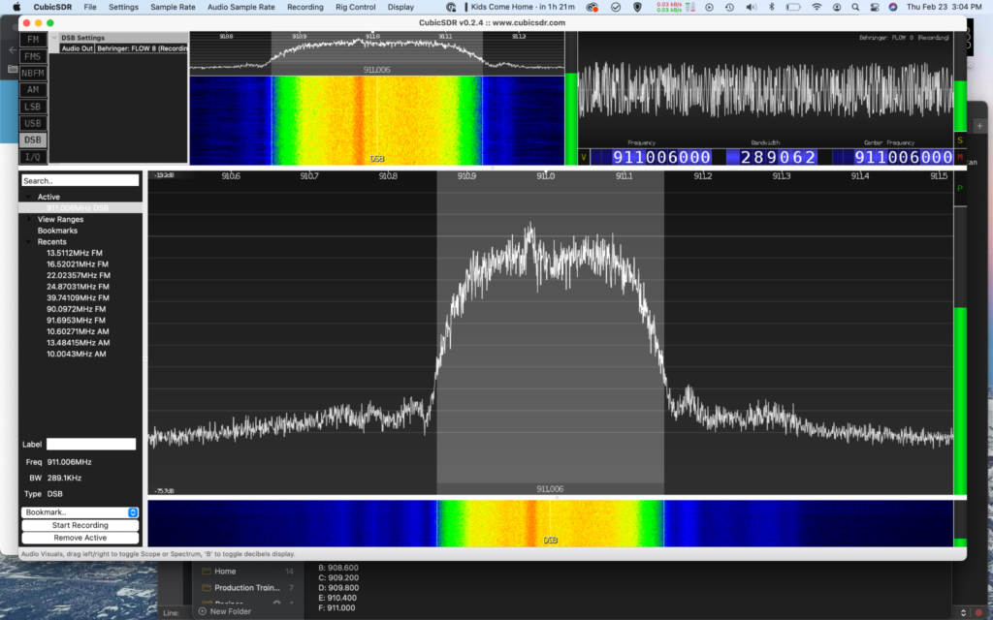The height and width of the screenshot is (620, 993).
Task: Open the CubicSDR application menu
Action: pyautogui.click(x=52, y=7)
